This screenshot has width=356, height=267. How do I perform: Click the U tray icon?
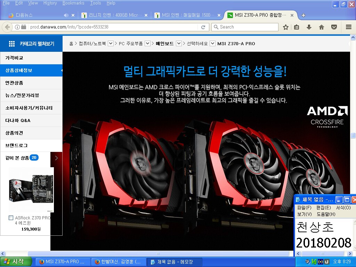(327, 261)
